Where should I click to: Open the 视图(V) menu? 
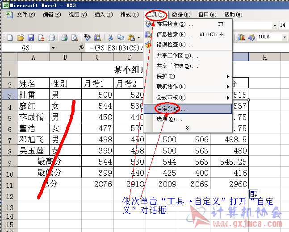pos(78,15)
